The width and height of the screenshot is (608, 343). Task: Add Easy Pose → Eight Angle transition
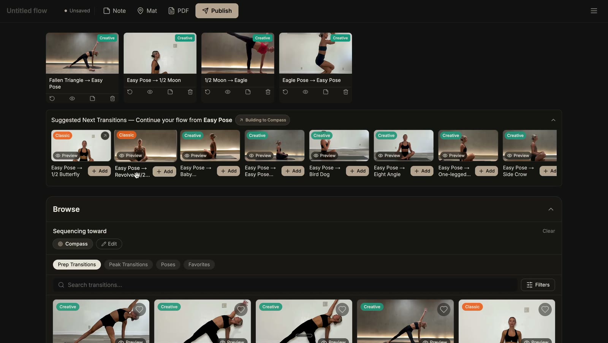(422, 171)
